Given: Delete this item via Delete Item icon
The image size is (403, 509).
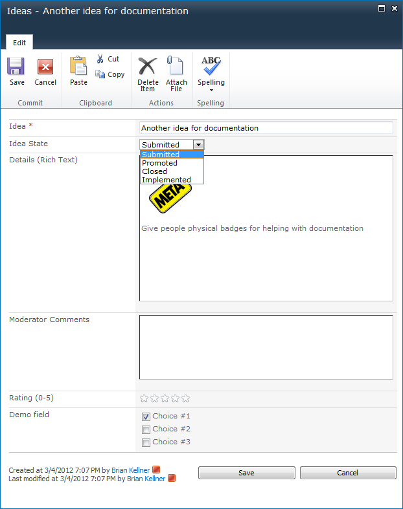Looking at the screenshot, I should pos(148,67).
